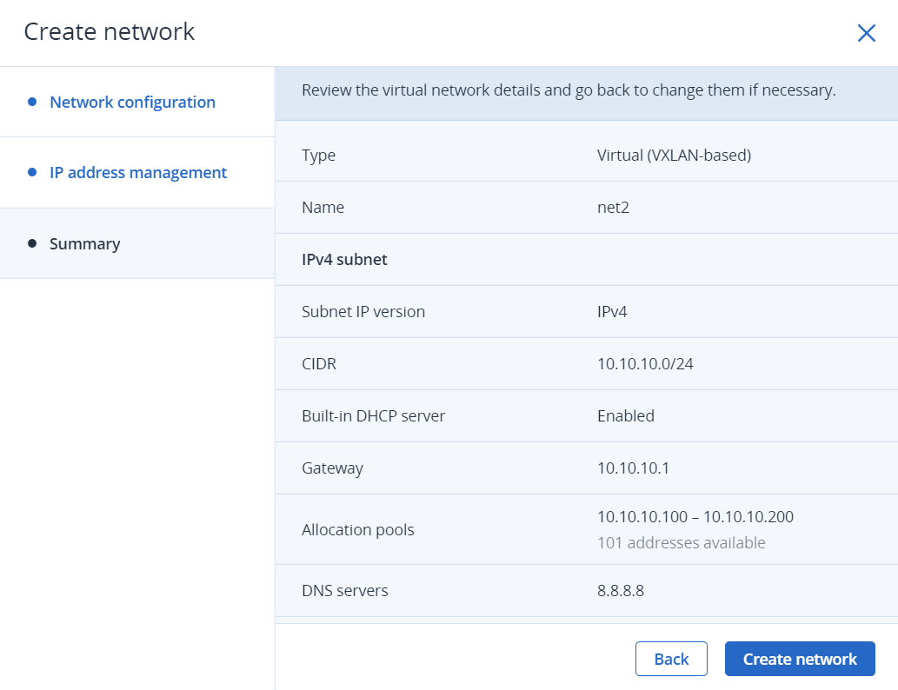Click bullet icon beside Summary
The width and height of the screenshot is (898, 690).
click(32, 243)
